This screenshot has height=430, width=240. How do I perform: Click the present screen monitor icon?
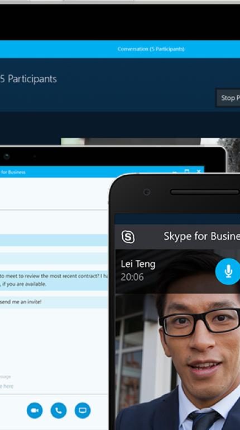click(x=83, y=410)
